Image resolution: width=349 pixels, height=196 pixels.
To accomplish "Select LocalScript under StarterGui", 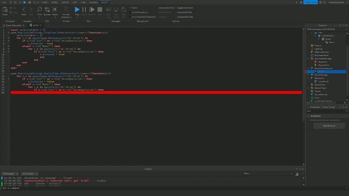I will (323, 82).
